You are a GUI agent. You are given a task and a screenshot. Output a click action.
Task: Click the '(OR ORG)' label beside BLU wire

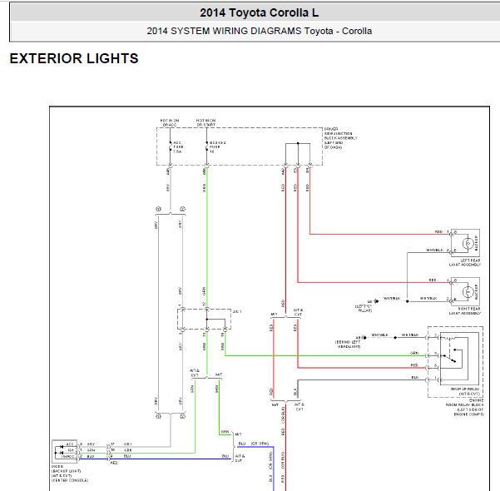(260, 444)
